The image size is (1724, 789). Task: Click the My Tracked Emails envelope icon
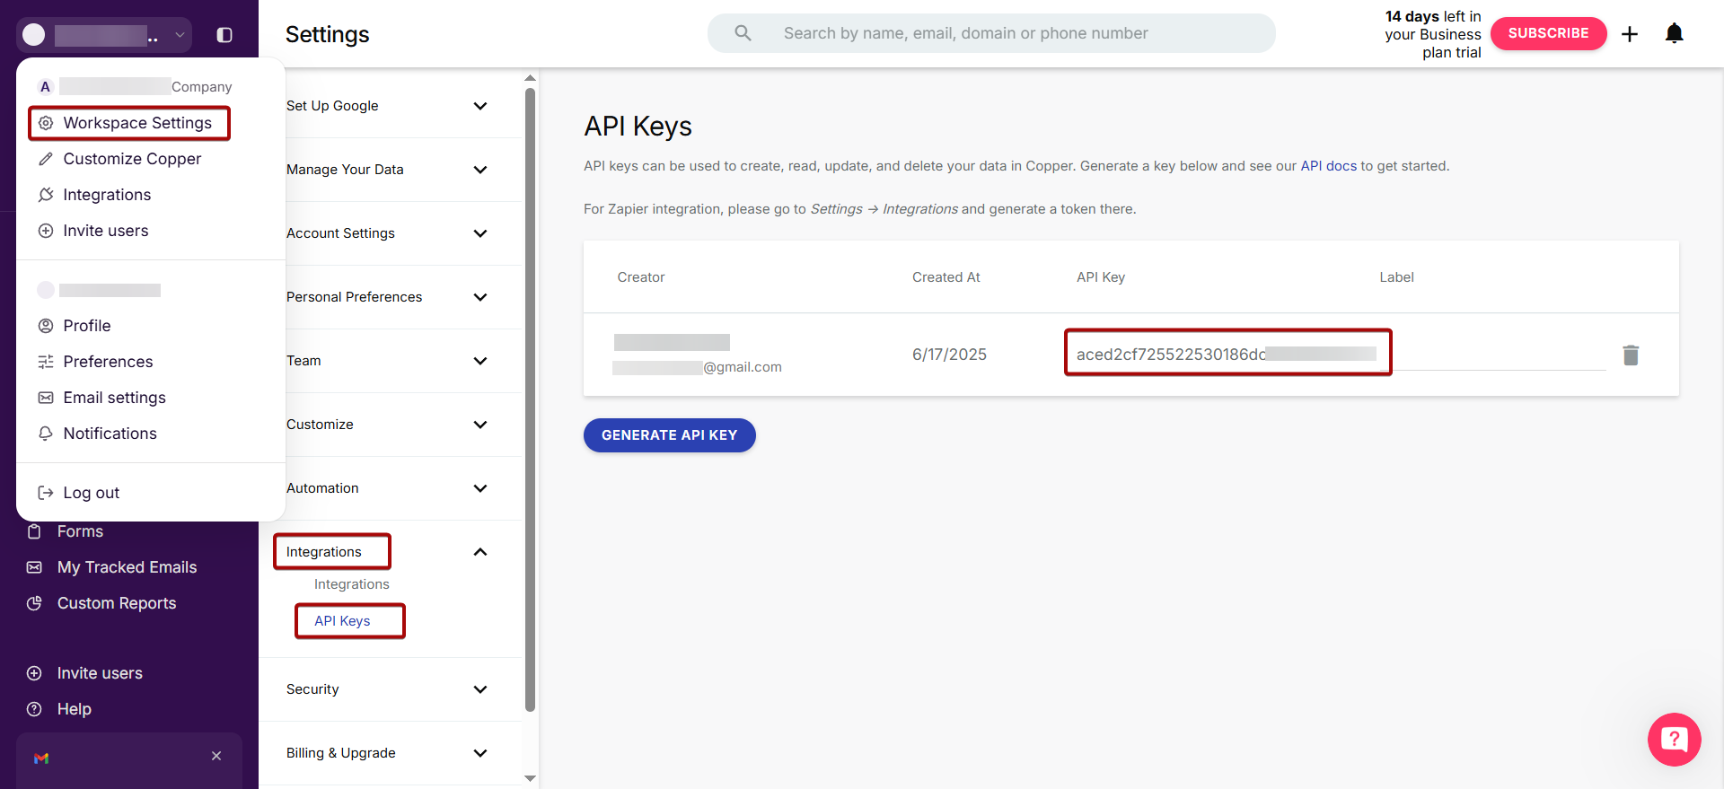click(x=34, y=567)
